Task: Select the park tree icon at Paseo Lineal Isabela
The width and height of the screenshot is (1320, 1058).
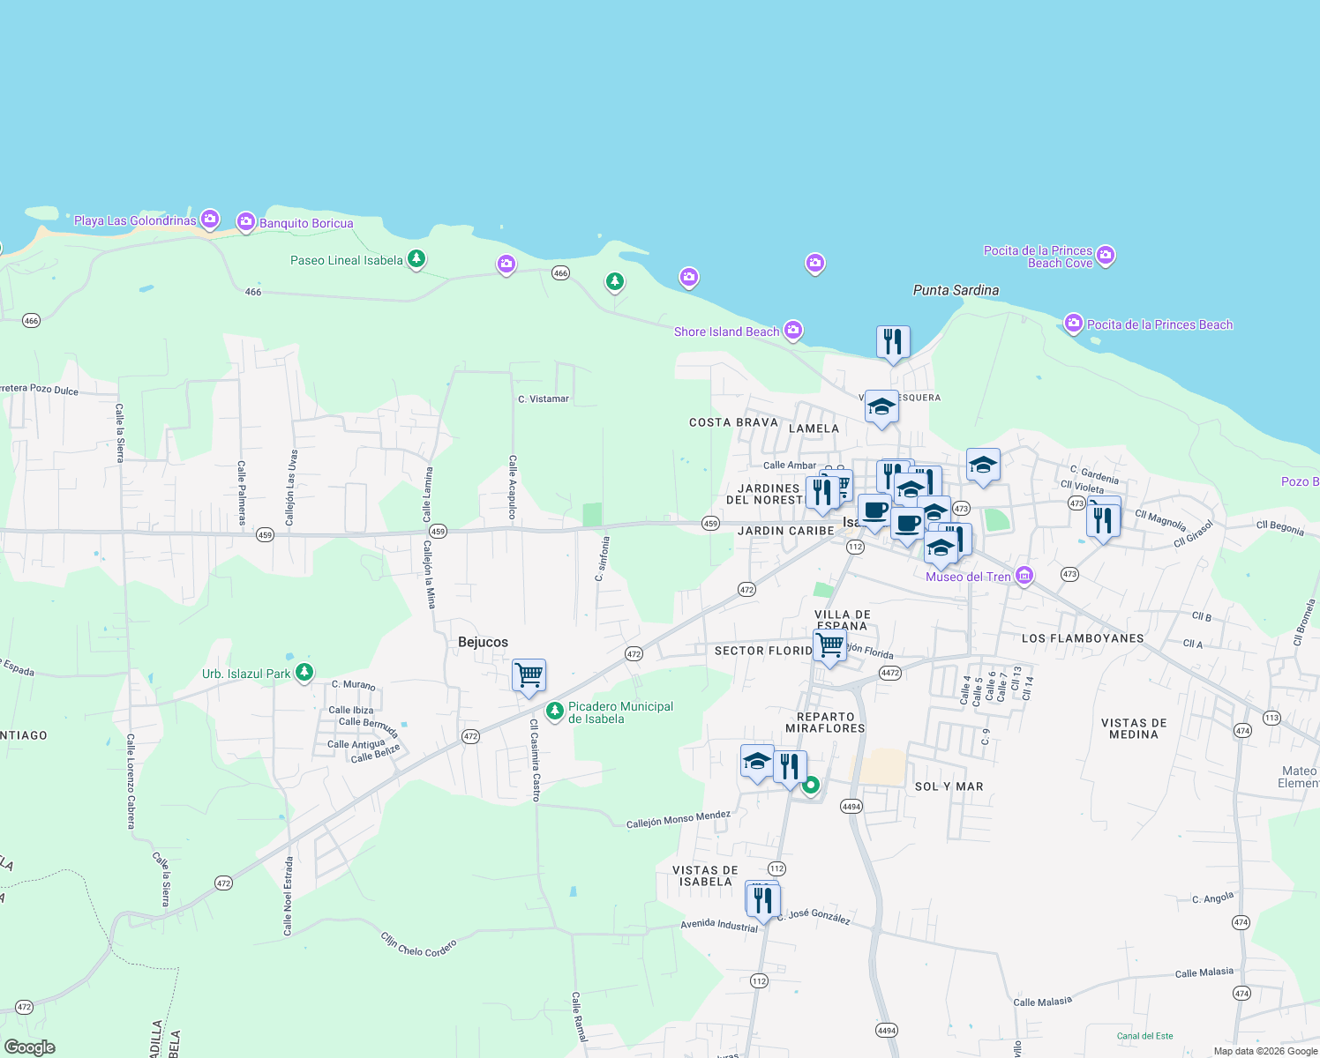Action: click(416, 259)
